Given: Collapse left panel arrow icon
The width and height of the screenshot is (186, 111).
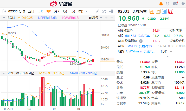Looking at the screenshot, I should click(x=4, y=11).
